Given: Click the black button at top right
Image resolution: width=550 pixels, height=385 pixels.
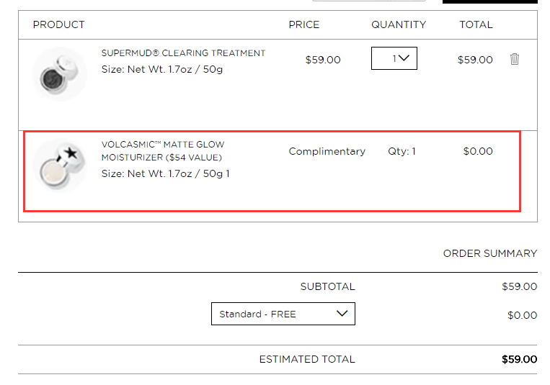Looking at the screenshot, I should point(489,1).
